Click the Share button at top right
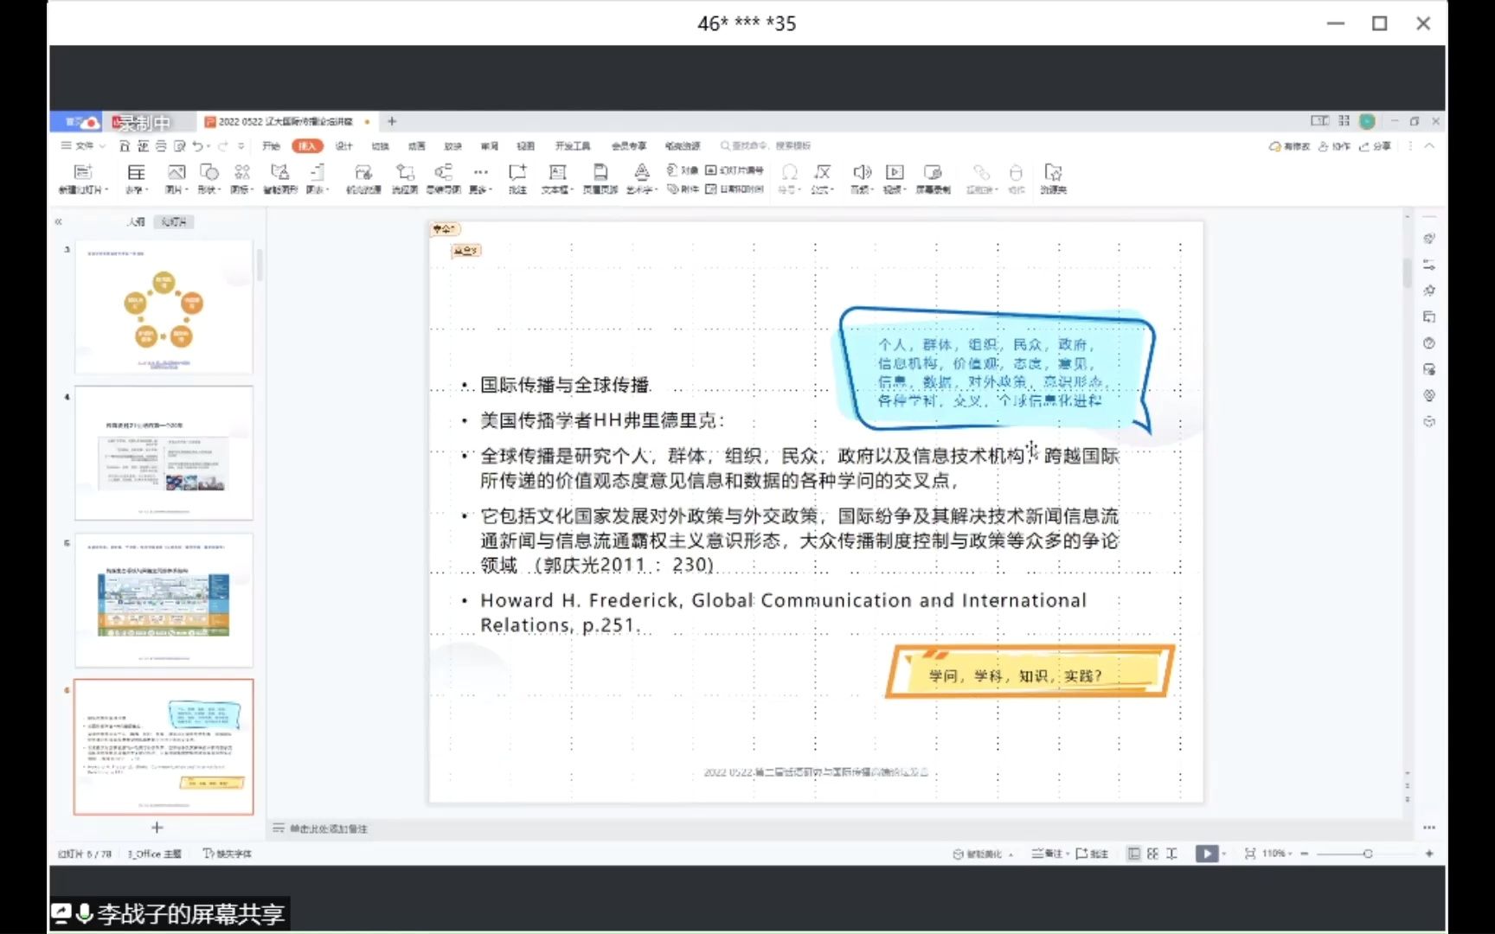Viewport: 1495px width, 934px height. point(1376,146)
